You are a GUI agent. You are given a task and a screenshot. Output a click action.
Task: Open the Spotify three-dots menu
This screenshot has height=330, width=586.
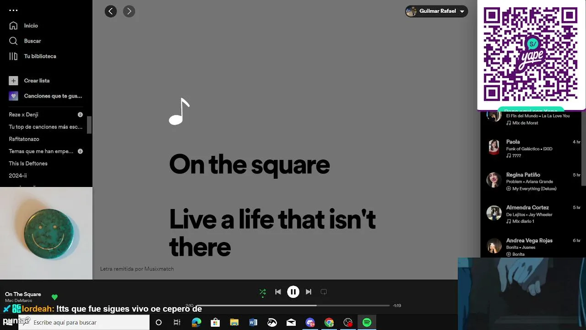tap(13, 10)
